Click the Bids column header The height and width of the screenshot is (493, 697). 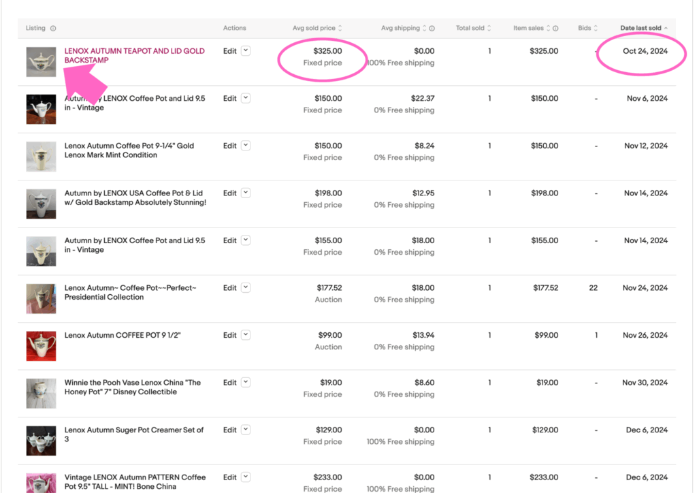(585, 28)
